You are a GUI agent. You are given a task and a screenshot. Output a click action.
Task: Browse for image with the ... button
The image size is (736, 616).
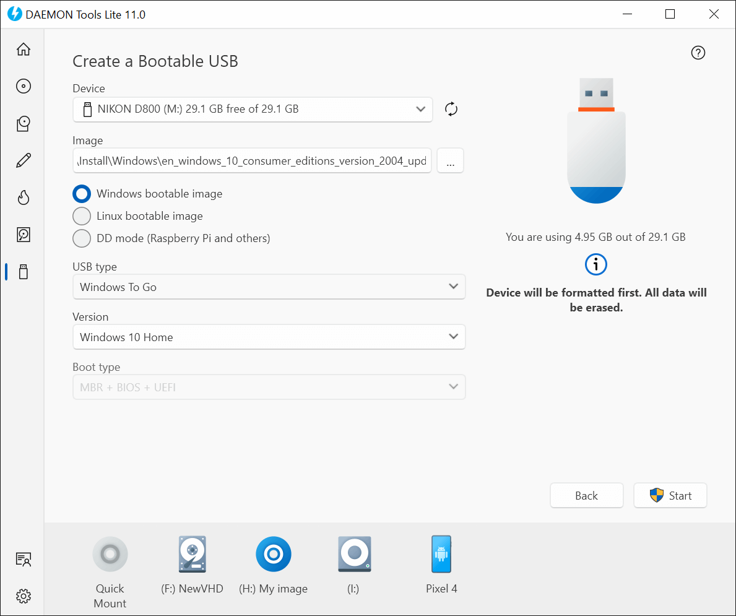[450, 161]
